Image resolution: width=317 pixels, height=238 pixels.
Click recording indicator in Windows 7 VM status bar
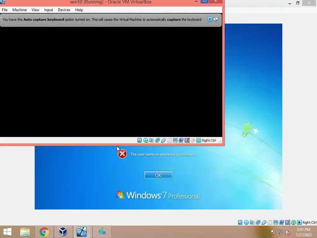[x=281, y=223]
